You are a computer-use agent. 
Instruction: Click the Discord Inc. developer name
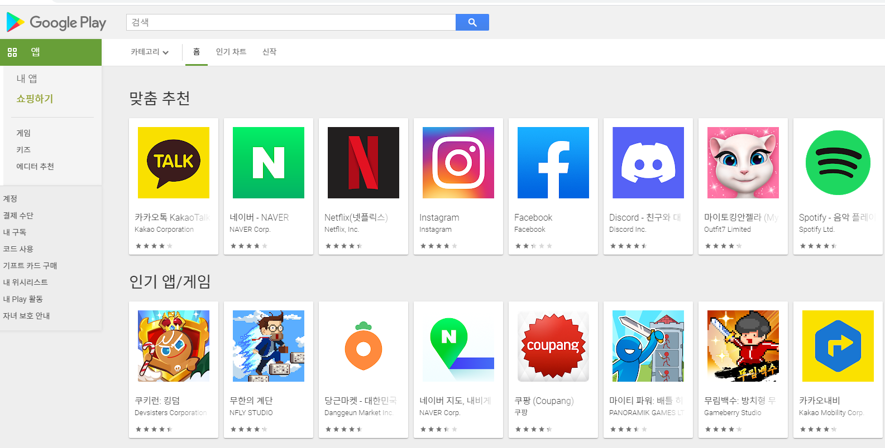[628, 230]
